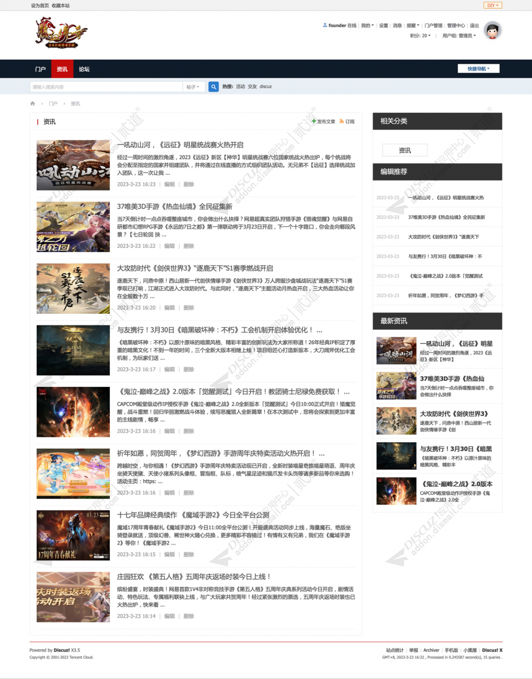
Task: Click Discuz! link in Powered by footer
Action: click(61, 650)
